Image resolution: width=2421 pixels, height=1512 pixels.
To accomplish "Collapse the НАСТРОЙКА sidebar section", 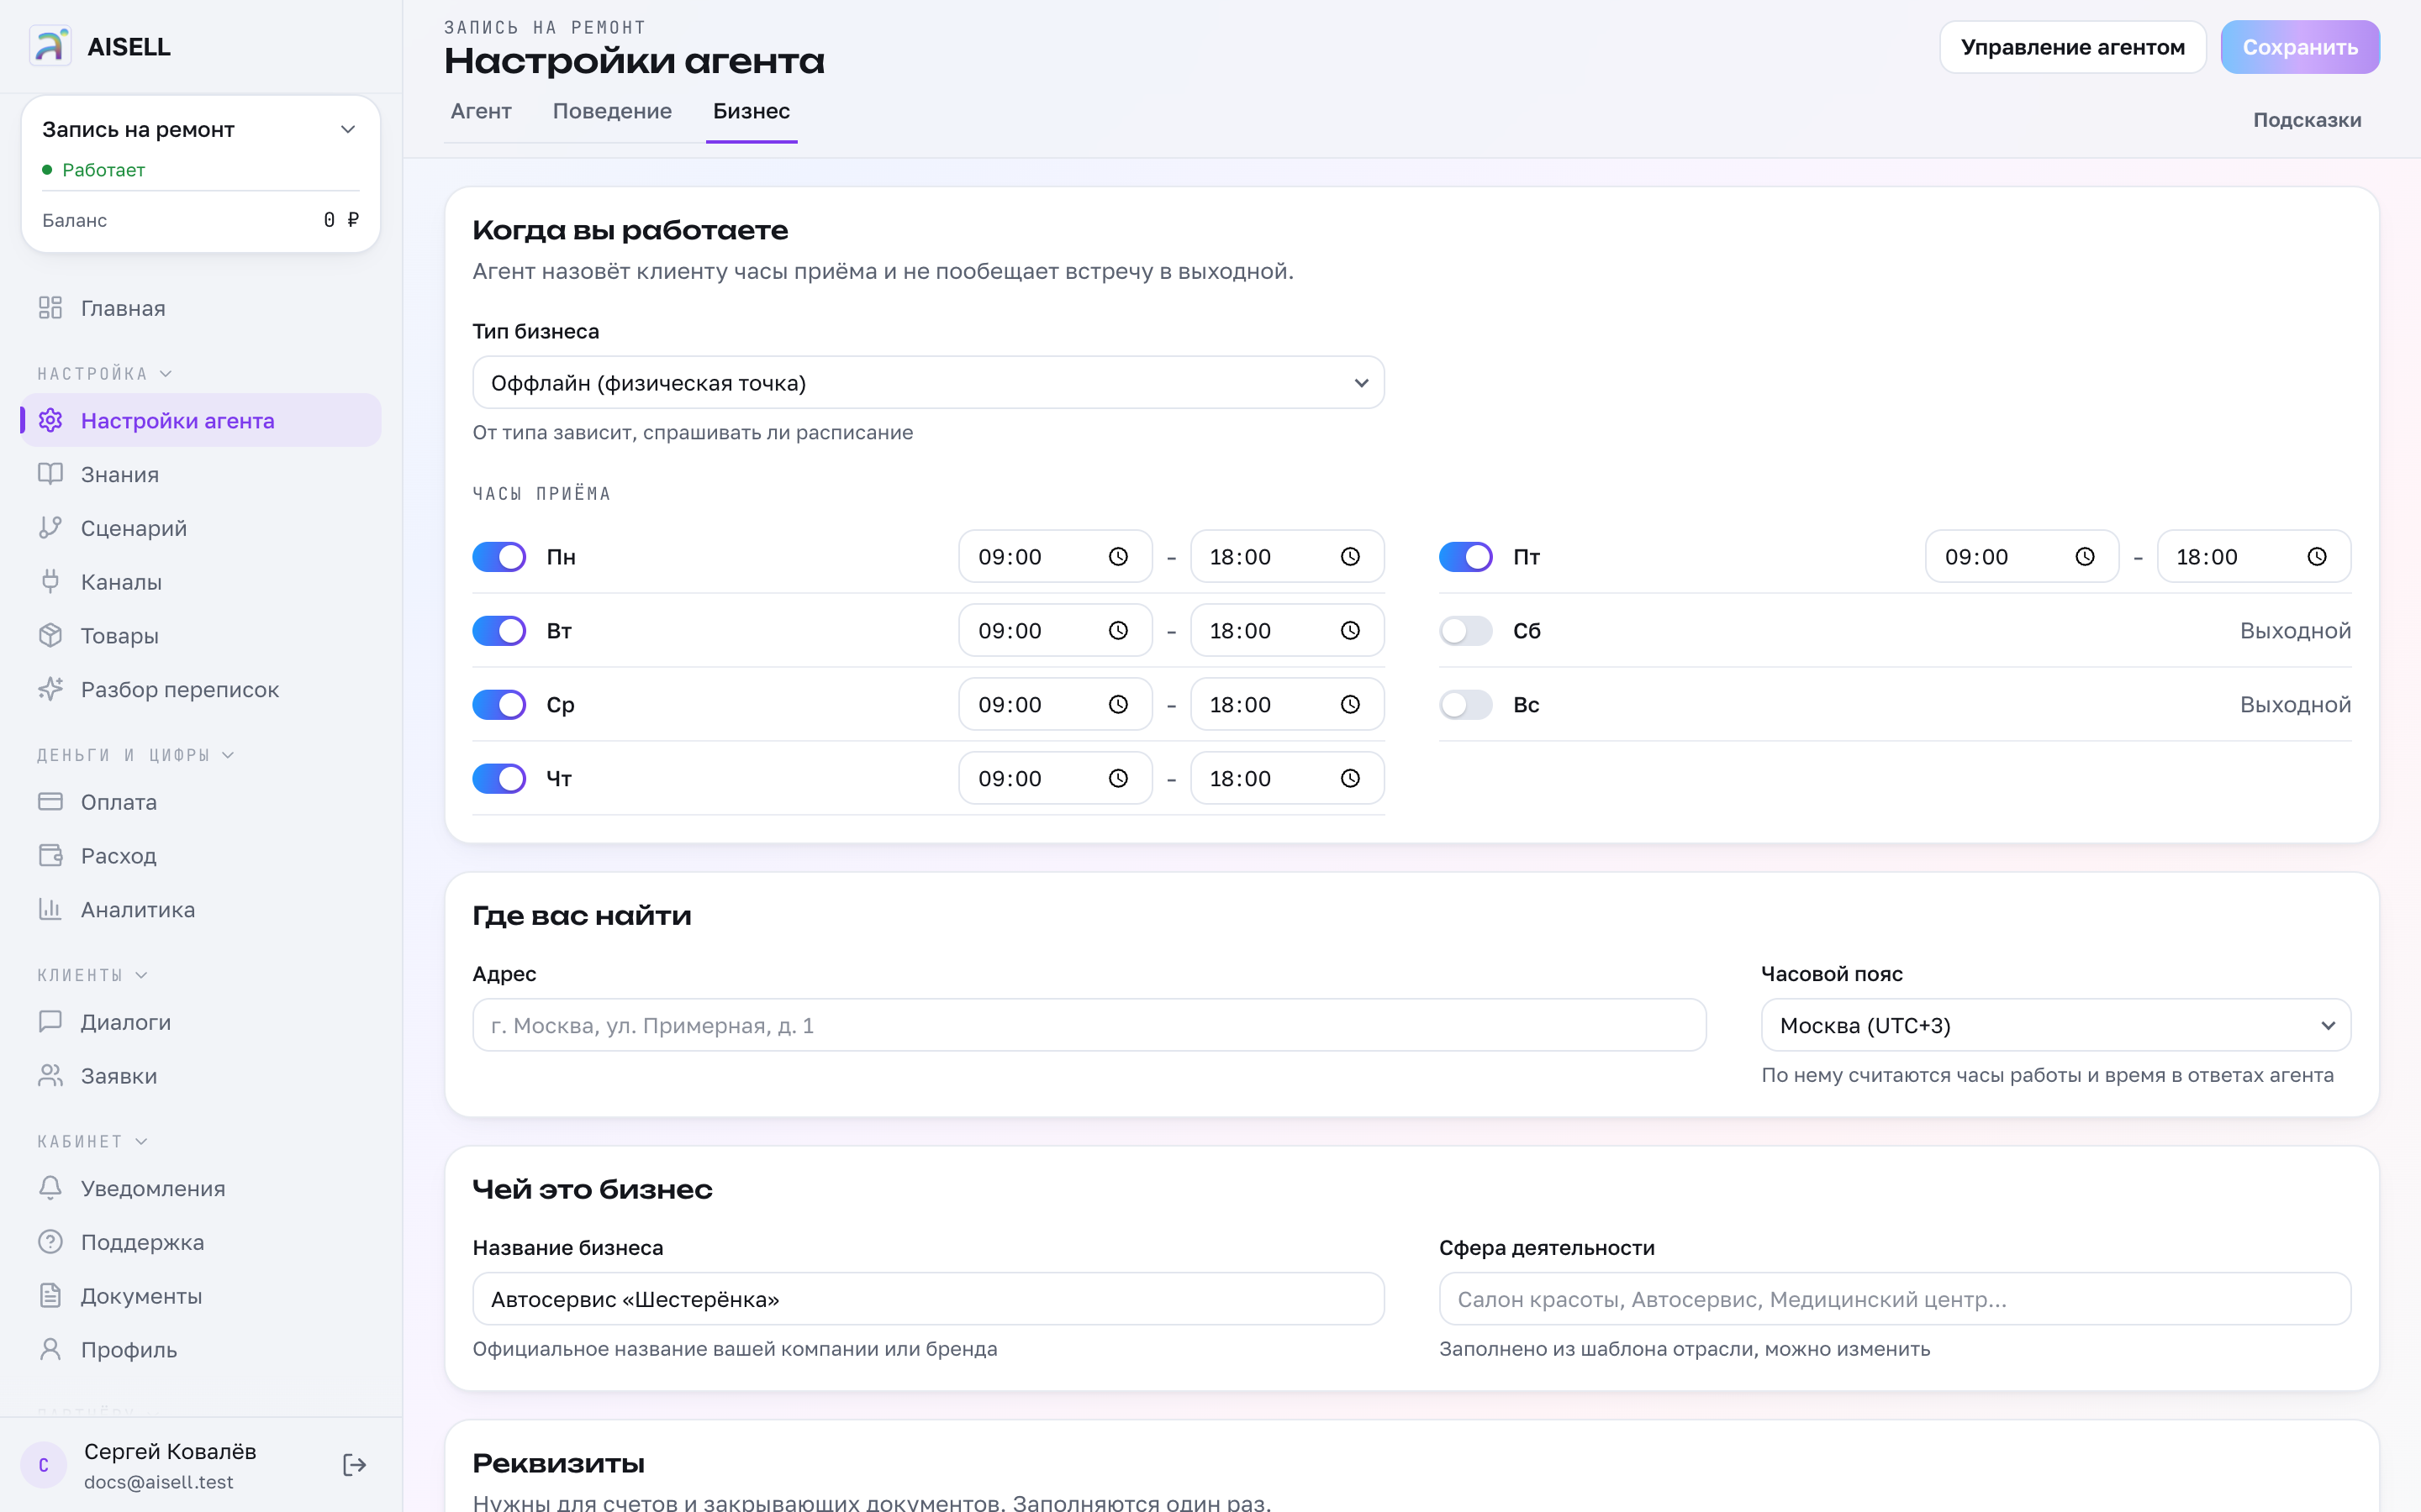I will (x=105, y=374).
